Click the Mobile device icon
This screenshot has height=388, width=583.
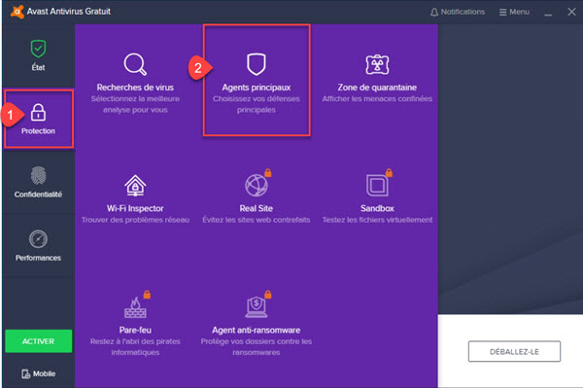coord(25,373)
